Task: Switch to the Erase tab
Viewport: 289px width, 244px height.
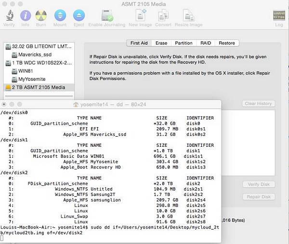Action: point(161,43)
